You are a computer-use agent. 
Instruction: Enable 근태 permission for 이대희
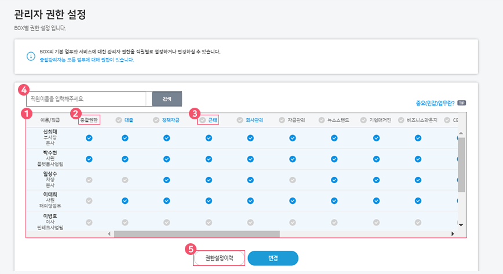point(209,200)
